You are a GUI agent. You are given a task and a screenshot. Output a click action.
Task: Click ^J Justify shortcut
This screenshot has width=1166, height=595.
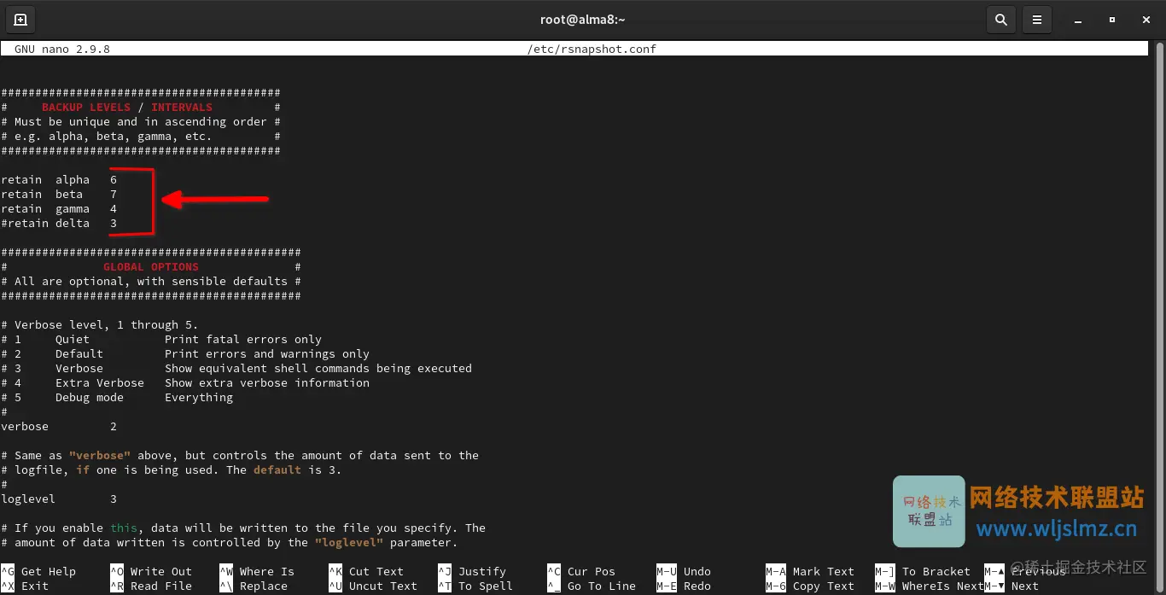coord(472,572)
